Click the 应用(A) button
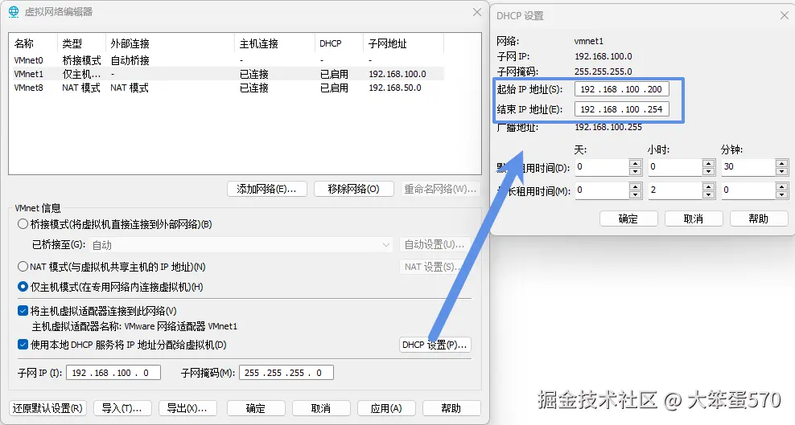This screenshot has height=425, width=795. coord(386,408)
